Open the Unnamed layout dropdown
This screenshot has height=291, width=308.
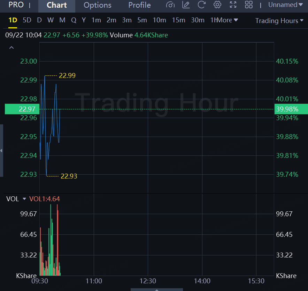click(x=285, y=5)
